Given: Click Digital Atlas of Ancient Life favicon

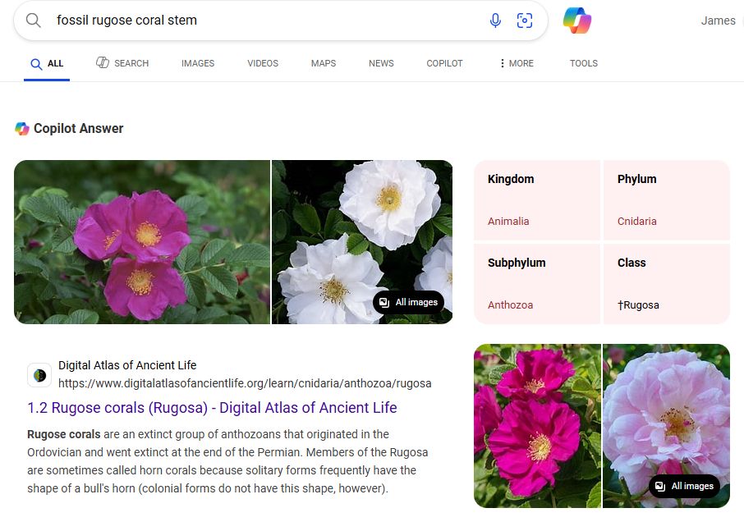Looking at the screenshot, I should click(39, 376).
